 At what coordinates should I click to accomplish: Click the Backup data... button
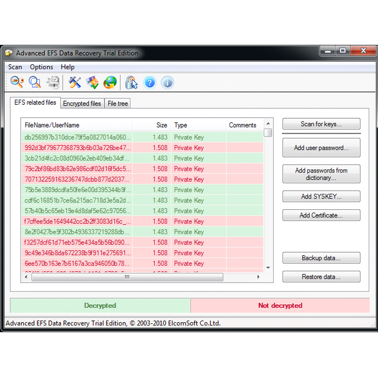[321, 258]
